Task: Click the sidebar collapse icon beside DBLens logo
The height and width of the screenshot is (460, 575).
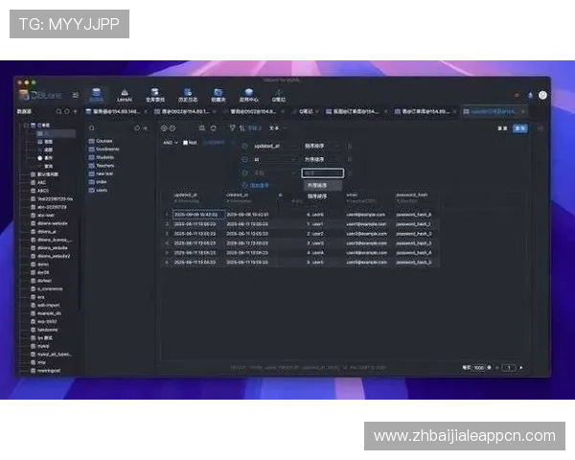Action: (76, 94)
